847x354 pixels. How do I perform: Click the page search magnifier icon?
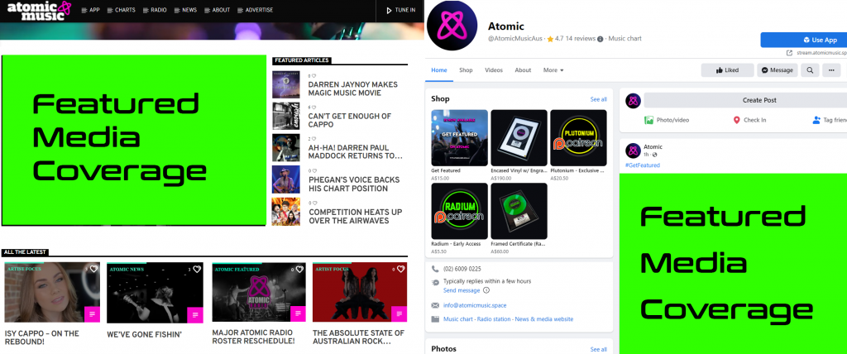(811, 70)
